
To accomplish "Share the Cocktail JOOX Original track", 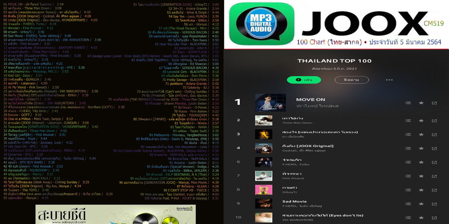I will 434,148.
